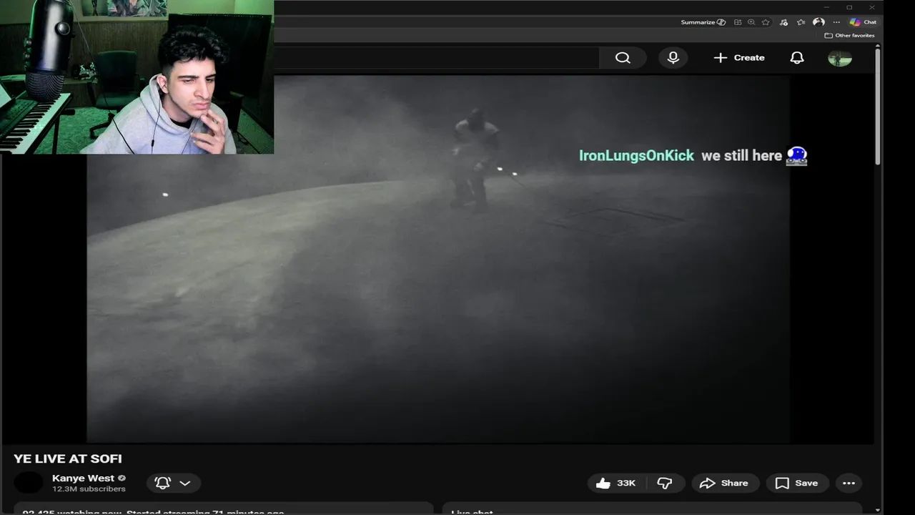Viewport: 915px width, 515px height.
Task: Open the Edge favorites list icon
Action: point(801,22)
